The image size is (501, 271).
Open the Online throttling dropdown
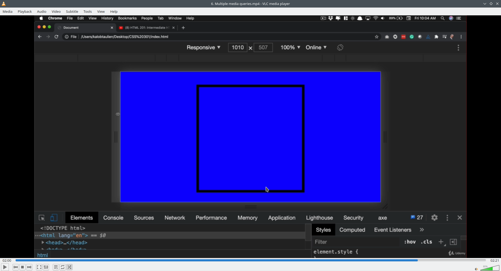point(316,48)
